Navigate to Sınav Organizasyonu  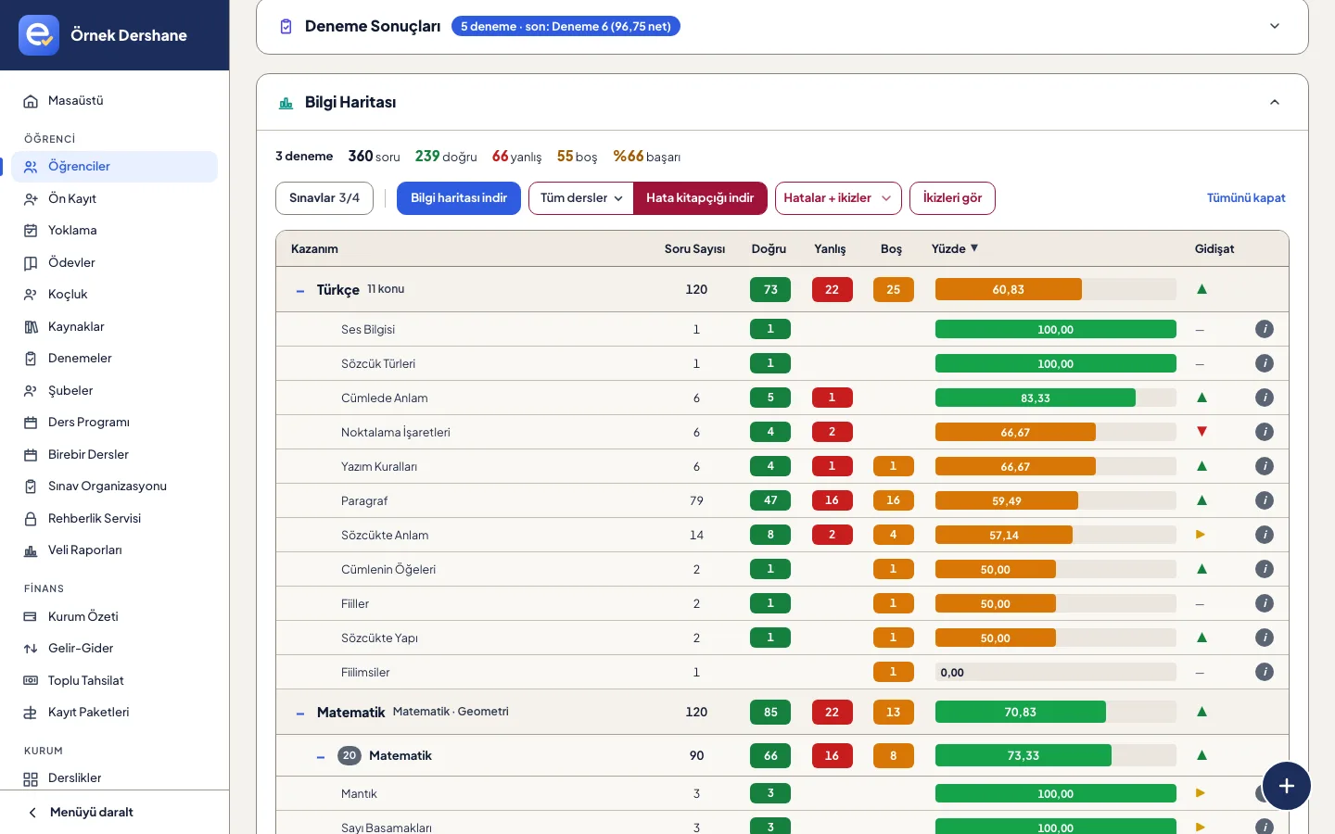pyautogui.click(x=115, y=486)
